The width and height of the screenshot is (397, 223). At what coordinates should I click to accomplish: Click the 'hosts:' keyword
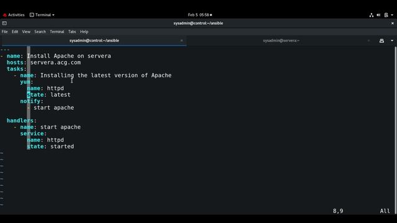tap(17, 63)
